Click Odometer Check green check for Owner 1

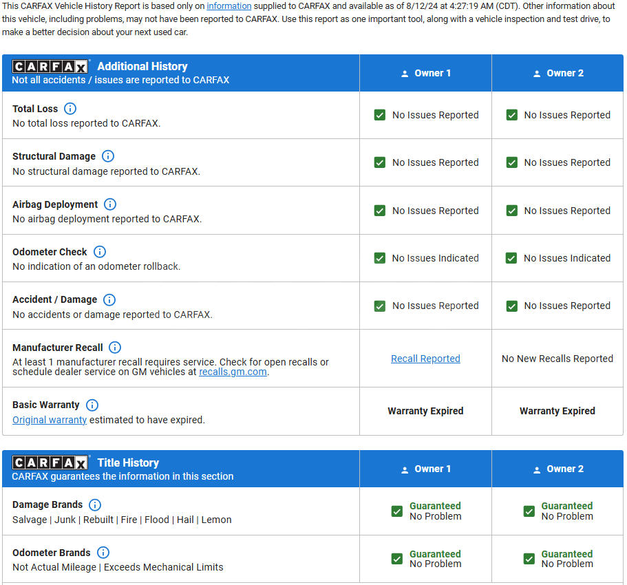(x=380, y=258)
